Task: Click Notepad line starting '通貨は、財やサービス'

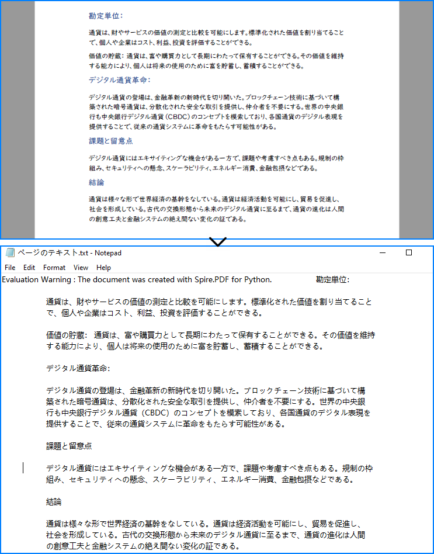Action: (x=209, y=302)
